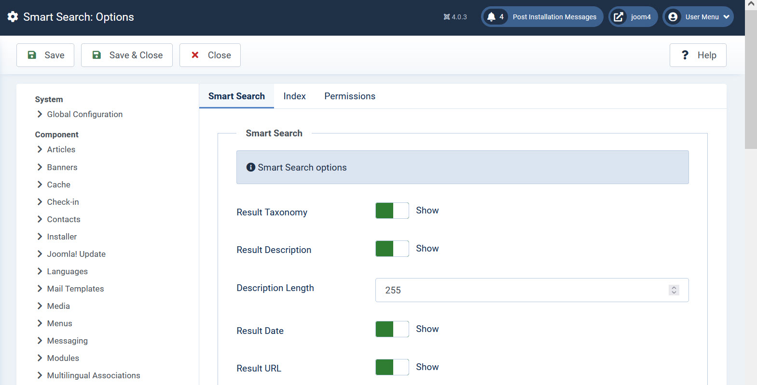The width and height of the screenshot is (757, 385).
Task: Open the Permissions tab
Action: pos(349,96)
